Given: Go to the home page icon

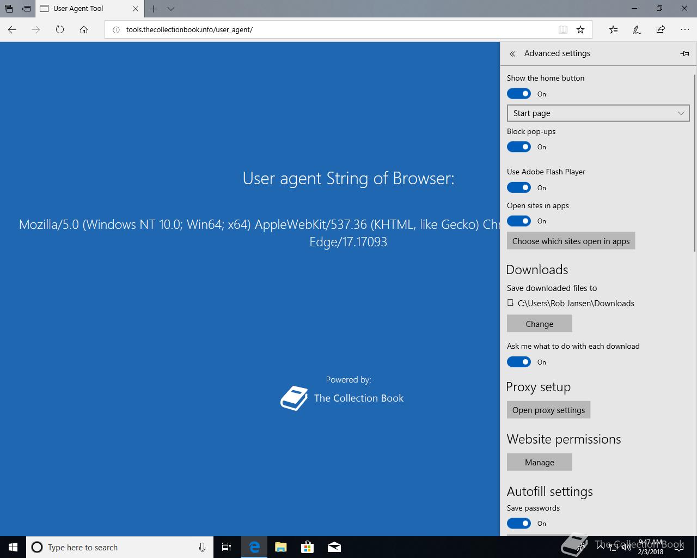Looking at the screenshot, I should [84, 30].
